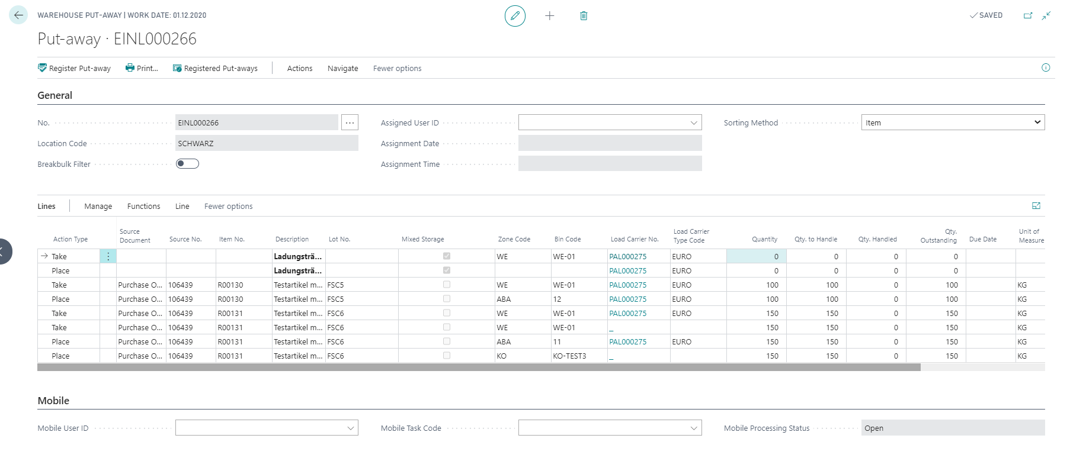The image size is (1070, 461).
Task: Toggle the Breakbulk Filter switch
Action: [187, 164]
